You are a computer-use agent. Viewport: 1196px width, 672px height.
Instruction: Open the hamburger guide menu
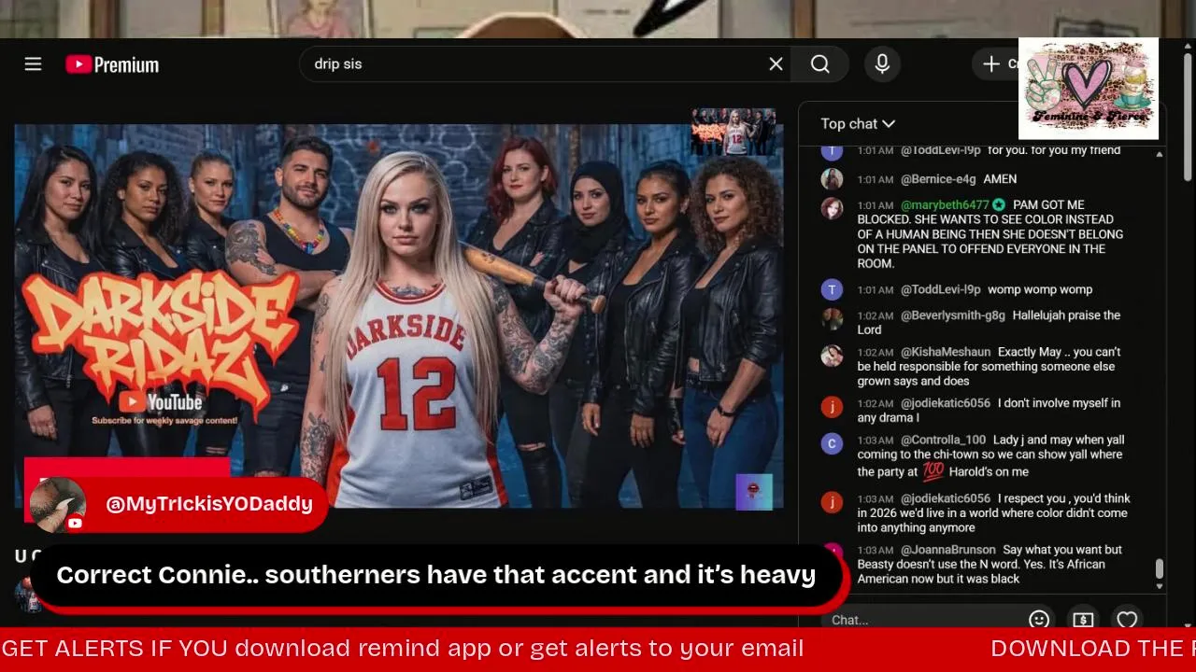33,63
